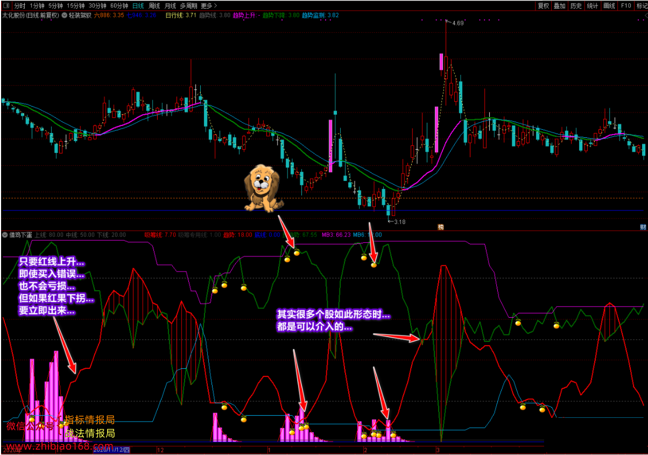Screen dimensions: 648x455
Task: Select the 1分钟 period
Action: tap(37, 6)
